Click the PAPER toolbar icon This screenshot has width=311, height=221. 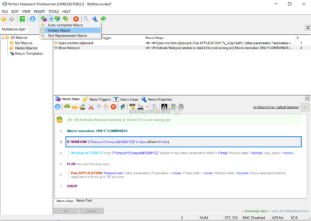click(140, 107)
